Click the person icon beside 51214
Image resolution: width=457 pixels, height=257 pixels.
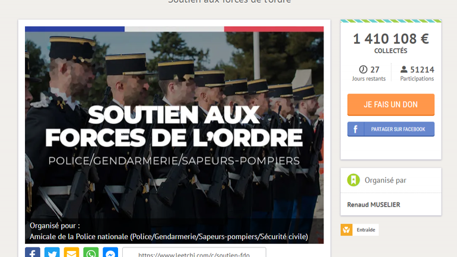[x=404, y=69]
